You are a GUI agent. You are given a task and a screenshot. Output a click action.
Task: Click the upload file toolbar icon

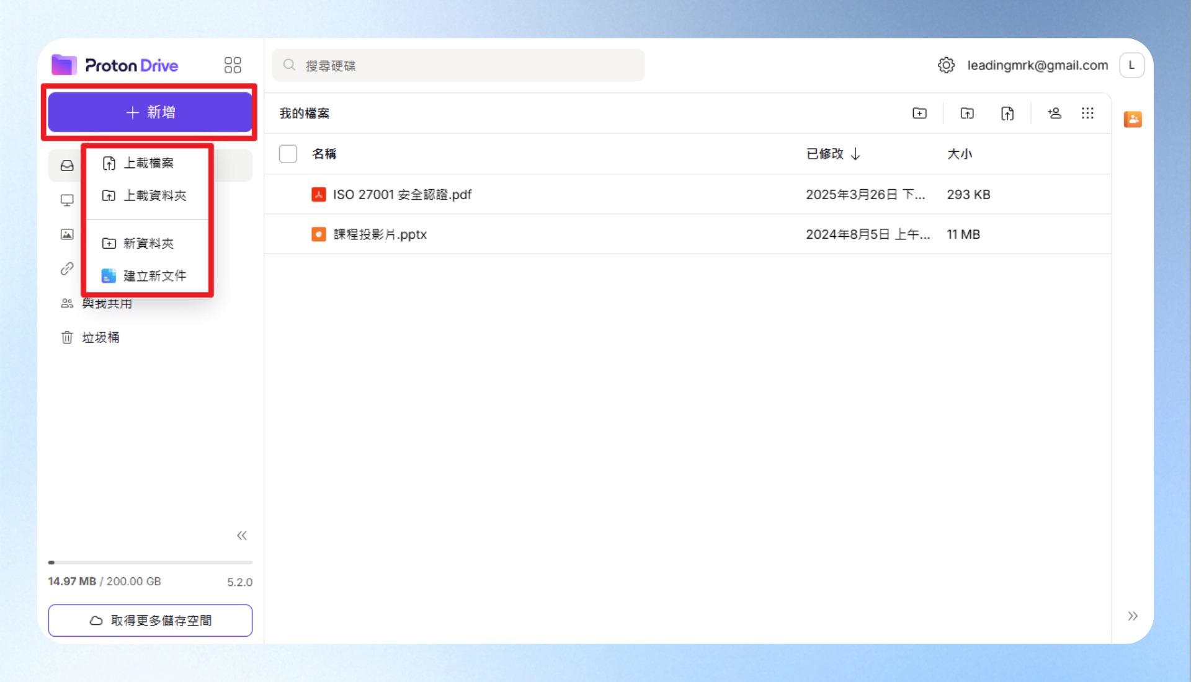1007,113
